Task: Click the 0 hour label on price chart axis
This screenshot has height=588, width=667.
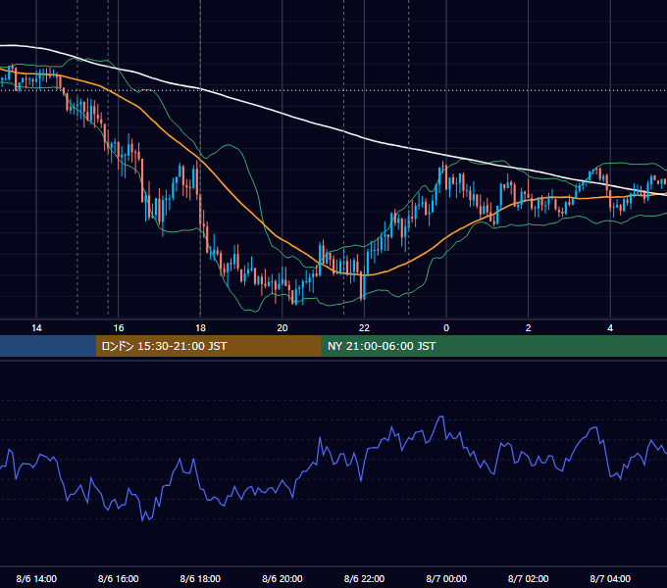Action: (446, 328)
